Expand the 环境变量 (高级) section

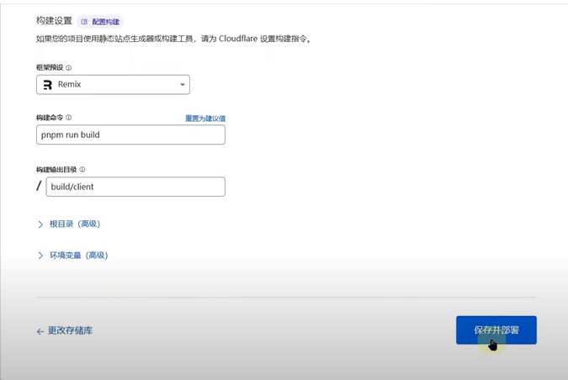pos(73,255)
